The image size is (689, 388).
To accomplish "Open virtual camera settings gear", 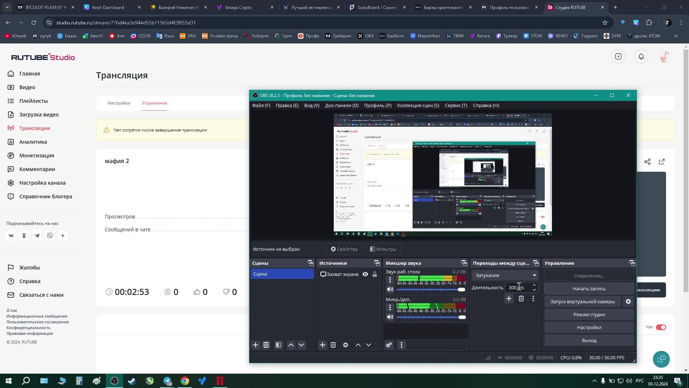I will point(628,301).
